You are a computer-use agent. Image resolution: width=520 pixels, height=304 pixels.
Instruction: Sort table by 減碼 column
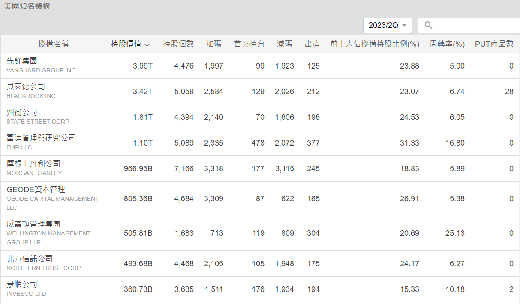point(284,44)
